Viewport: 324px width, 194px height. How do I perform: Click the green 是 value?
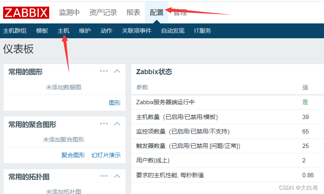(x=305, y=102)
